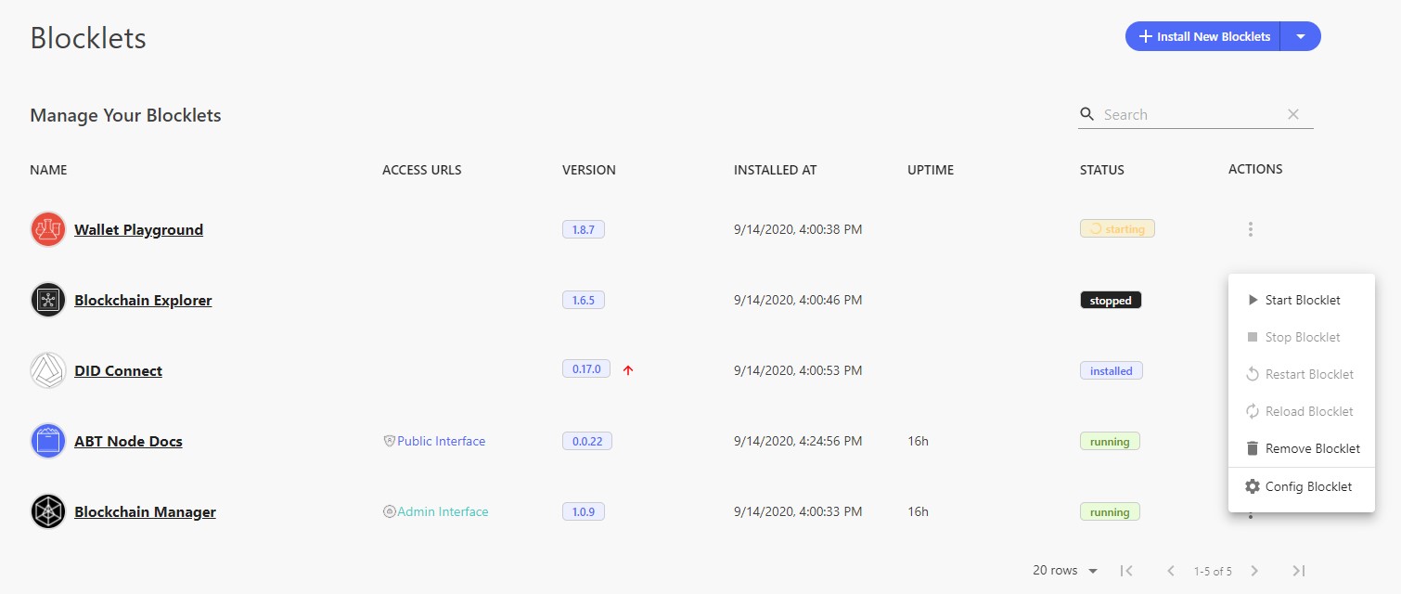
Task: Go to the next page of results
Action: [x=1254, y=571]
